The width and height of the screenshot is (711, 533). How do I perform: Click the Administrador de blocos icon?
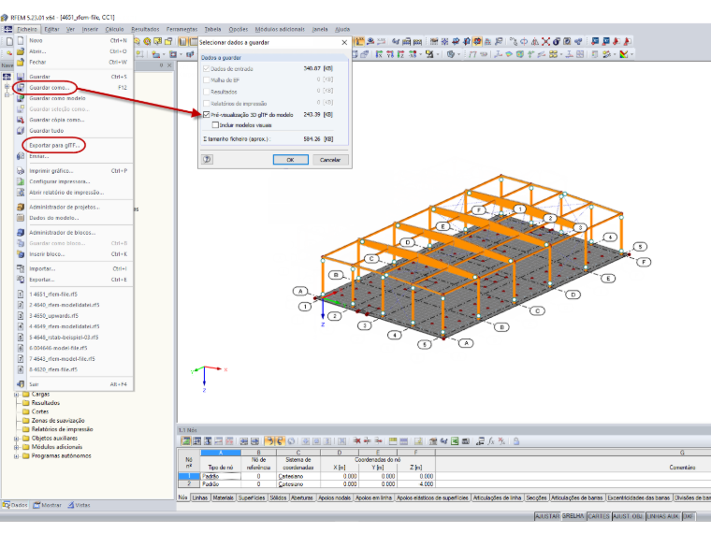21,233
